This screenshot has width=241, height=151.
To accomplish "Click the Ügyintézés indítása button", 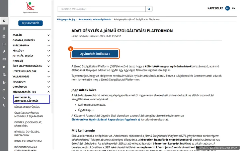I will tap(95, 54).
